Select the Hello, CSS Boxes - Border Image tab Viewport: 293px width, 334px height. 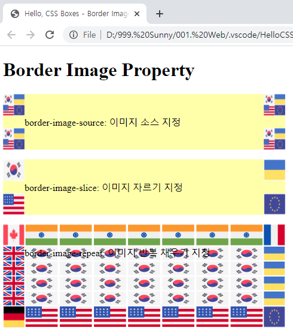(x=74, y=14)
